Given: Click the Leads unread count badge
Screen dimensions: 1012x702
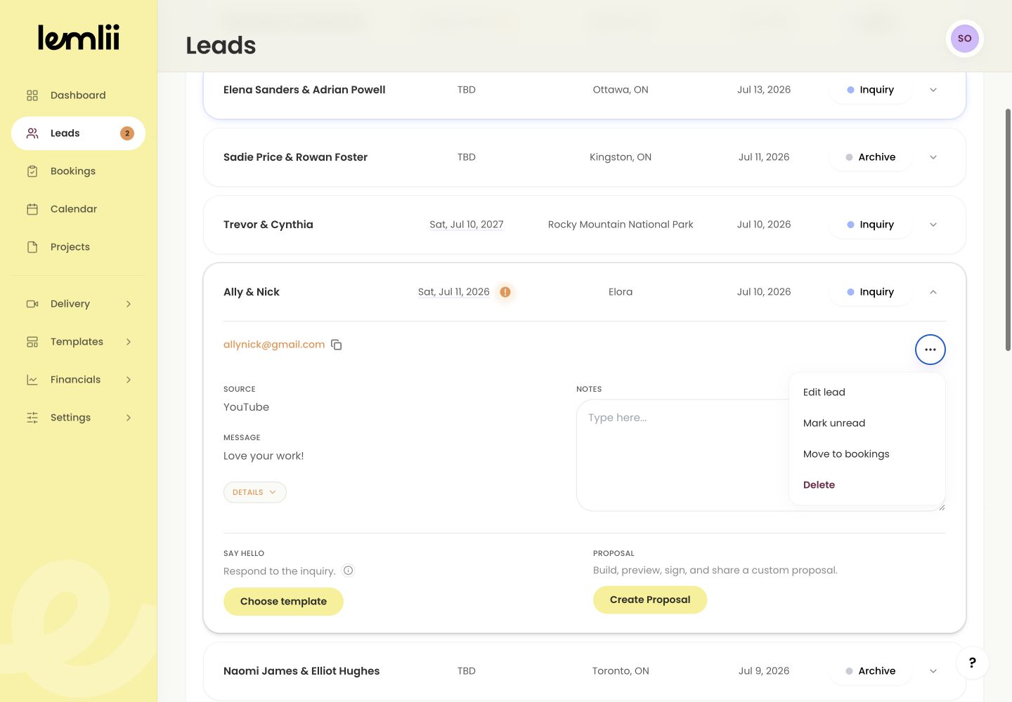Looking at the screenshot, I should click(x=127, y=133).
